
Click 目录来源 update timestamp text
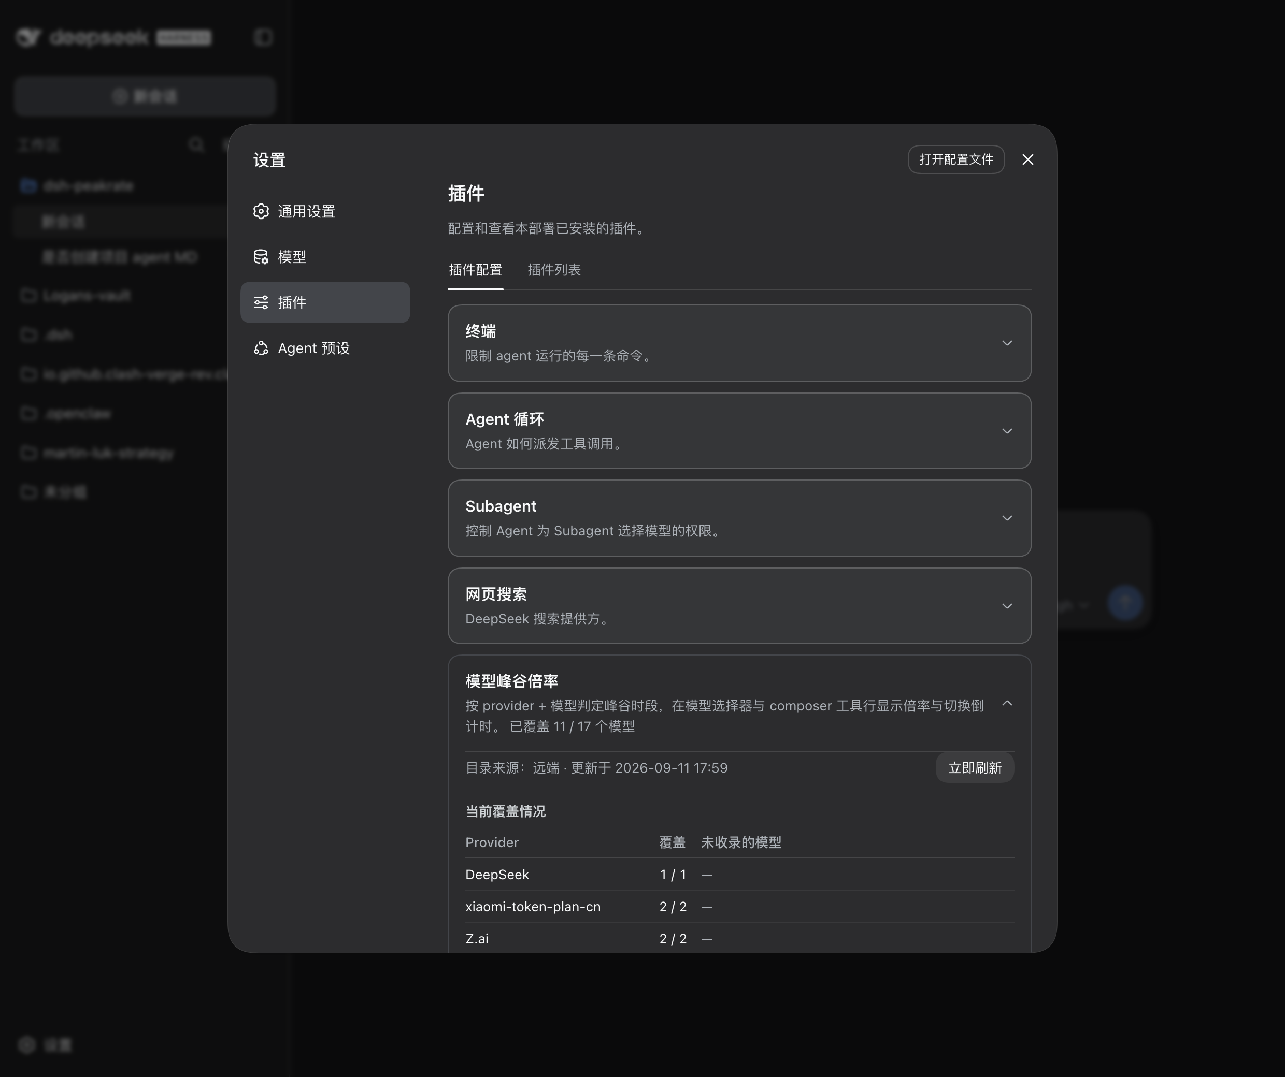coord(596,767)
